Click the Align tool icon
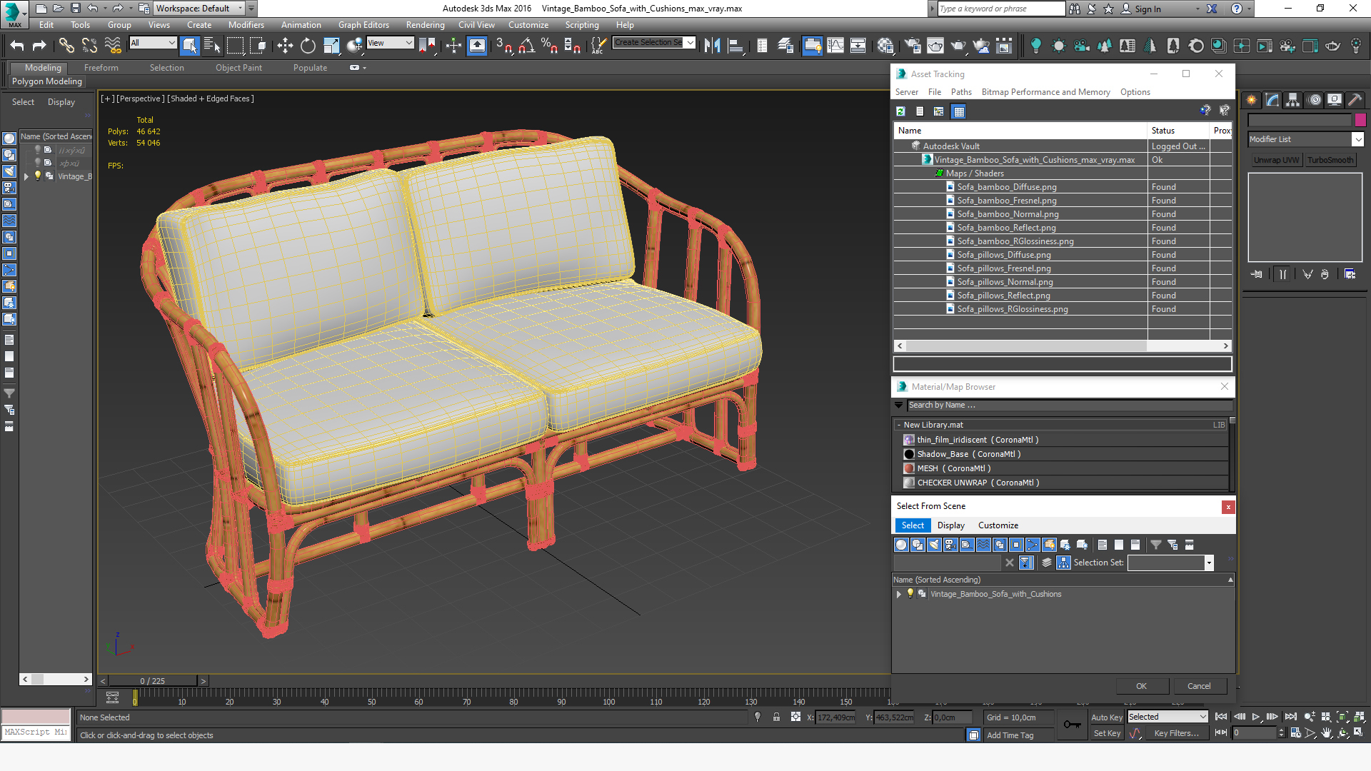The width and height of the screenshot is (1371, 771). [735, 46]
